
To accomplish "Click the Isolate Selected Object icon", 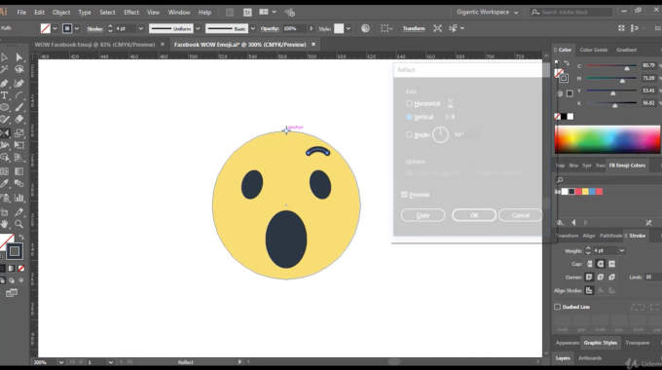I will (x=437, y=28).
